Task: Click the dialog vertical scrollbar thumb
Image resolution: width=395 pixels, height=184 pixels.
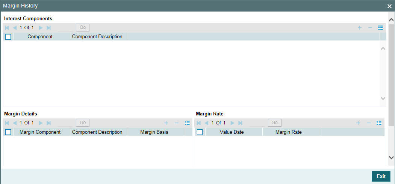Action: tap(391, 75)
